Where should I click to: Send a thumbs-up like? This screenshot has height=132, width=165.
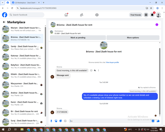point(158,121)
